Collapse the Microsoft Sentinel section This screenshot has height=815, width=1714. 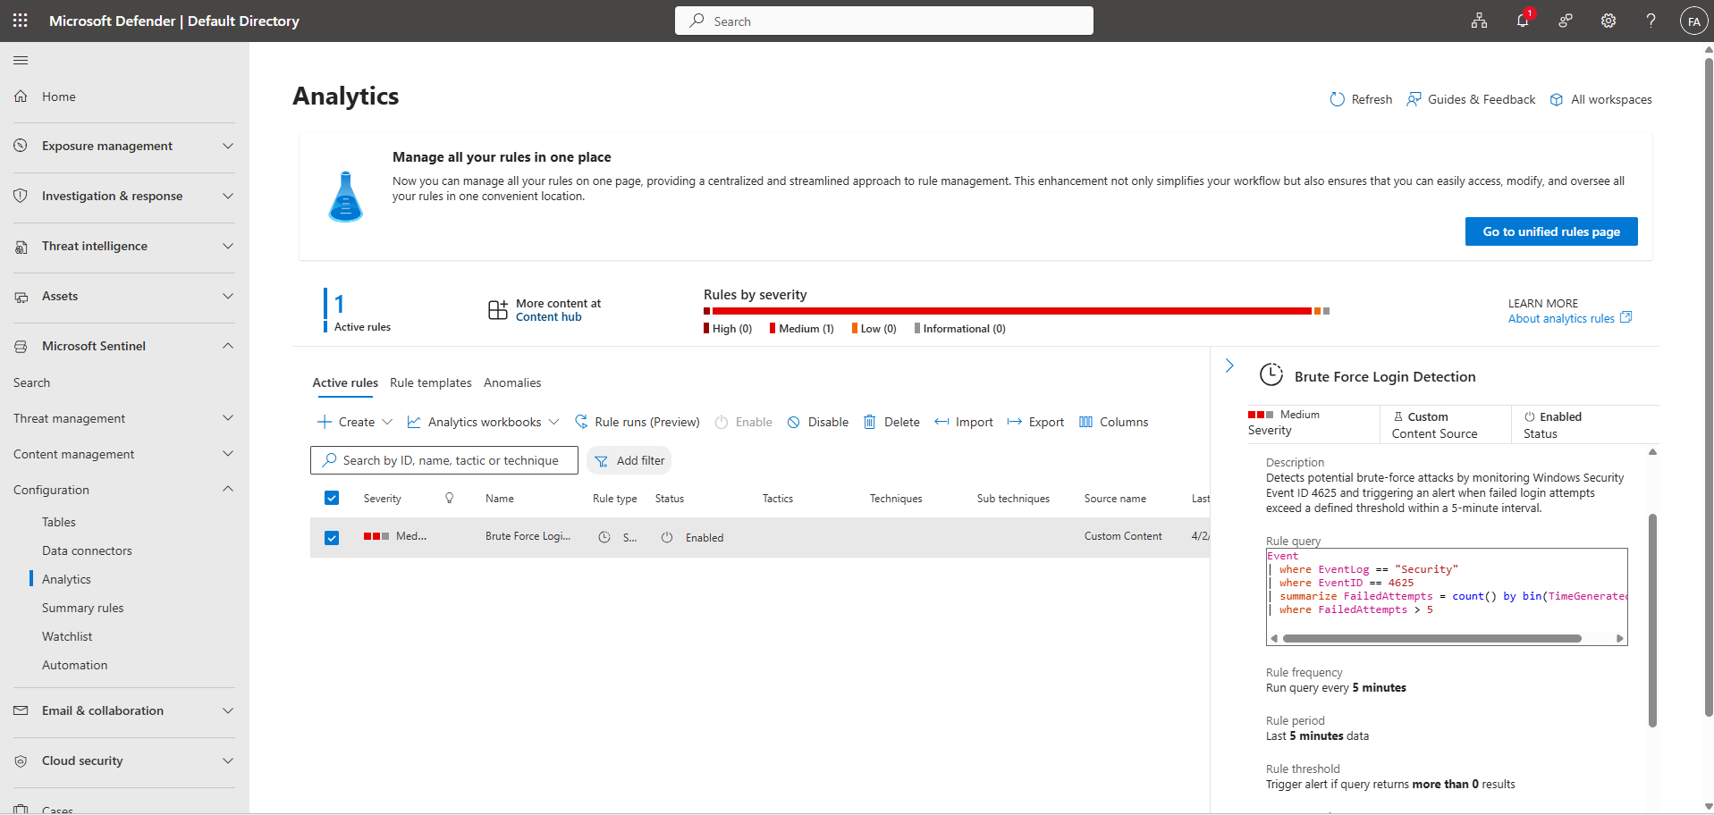(x=228, y=346)
